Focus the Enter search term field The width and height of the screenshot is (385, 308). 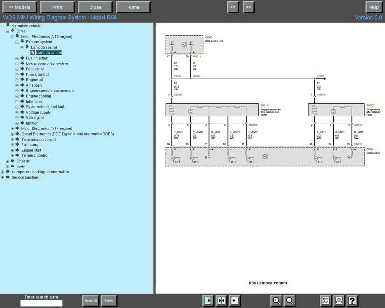point(41,303)
